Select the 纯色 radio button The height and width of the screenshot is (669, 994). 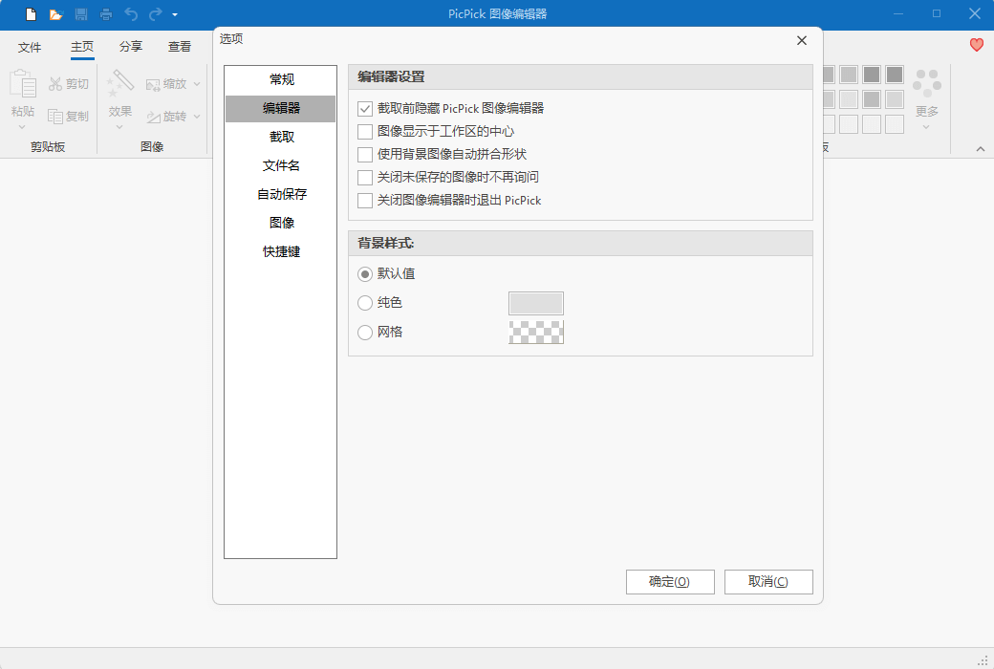pyautogui.click(x=364, y=303)
